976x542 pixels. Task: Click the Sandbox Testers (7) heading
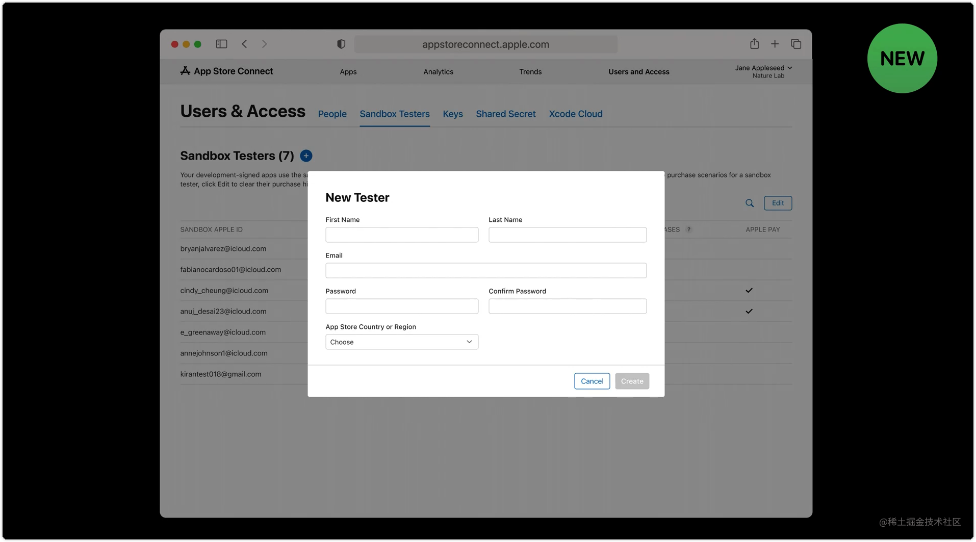[x=237, y=156]
